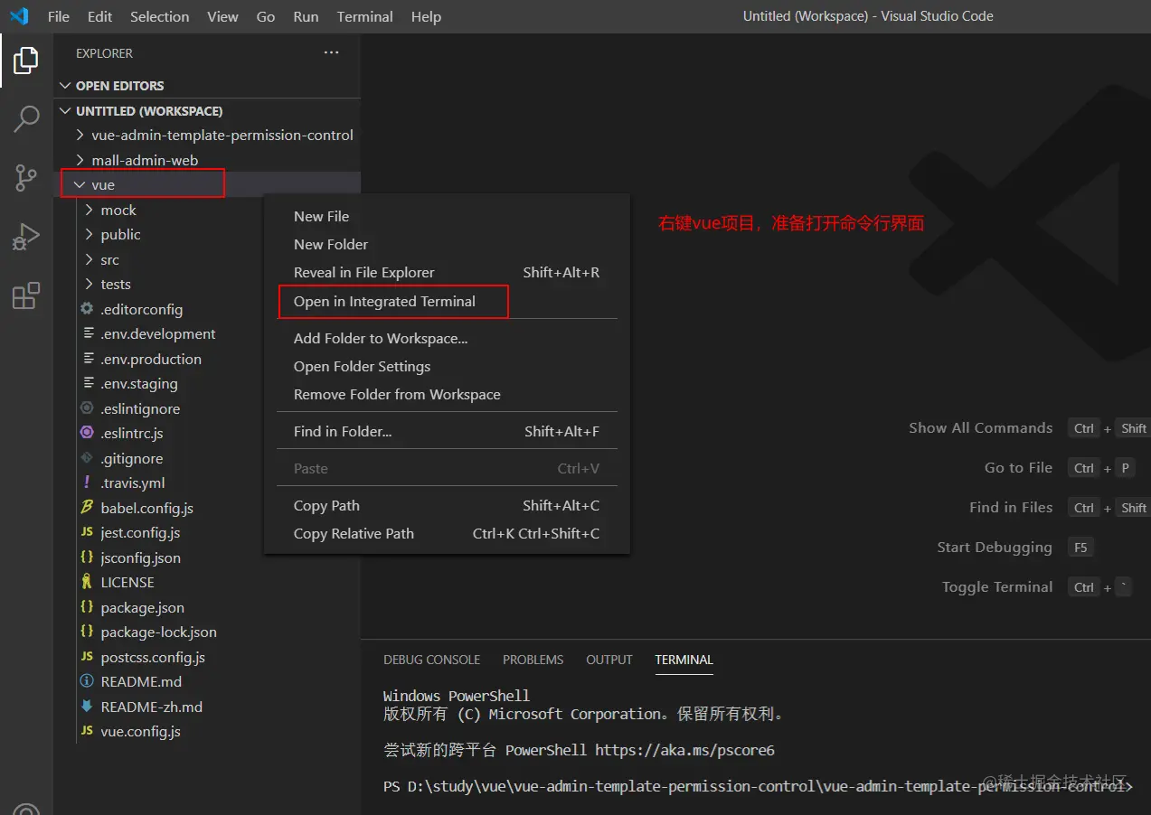The image size is (1151, 815).
Task: Click the ESLint icon beside .eslintrc.js
Action: pyautogui.click(x=87, y=433)
